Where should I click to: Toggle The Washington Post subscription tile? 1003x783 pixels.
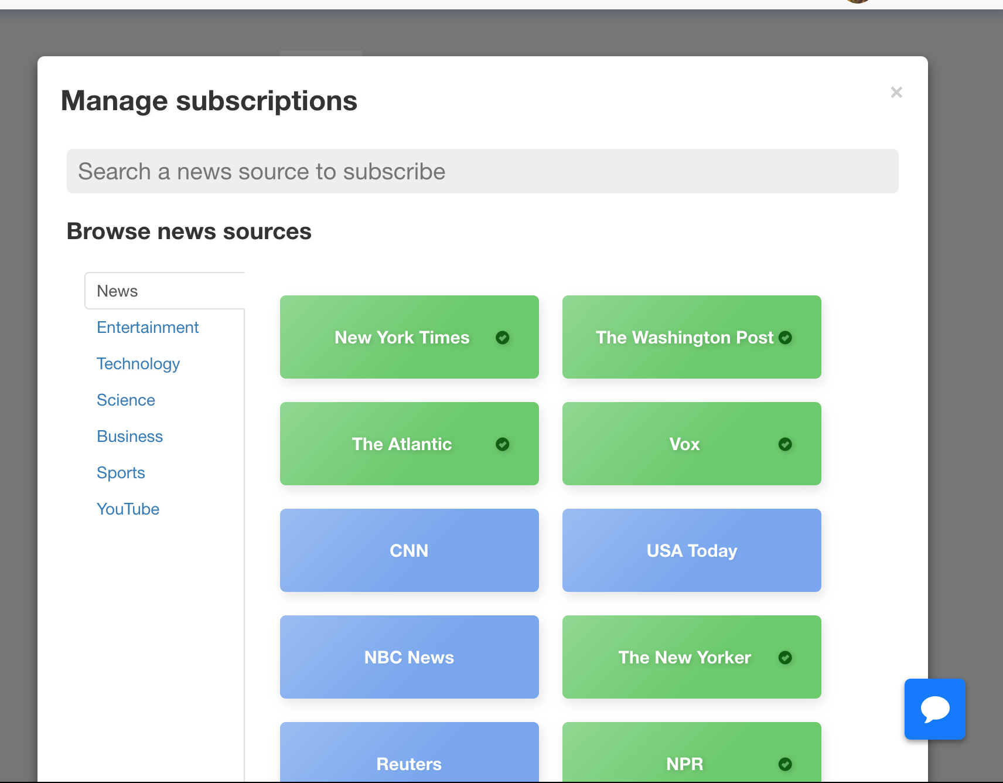pyautogui.click(x=691, y=337)
